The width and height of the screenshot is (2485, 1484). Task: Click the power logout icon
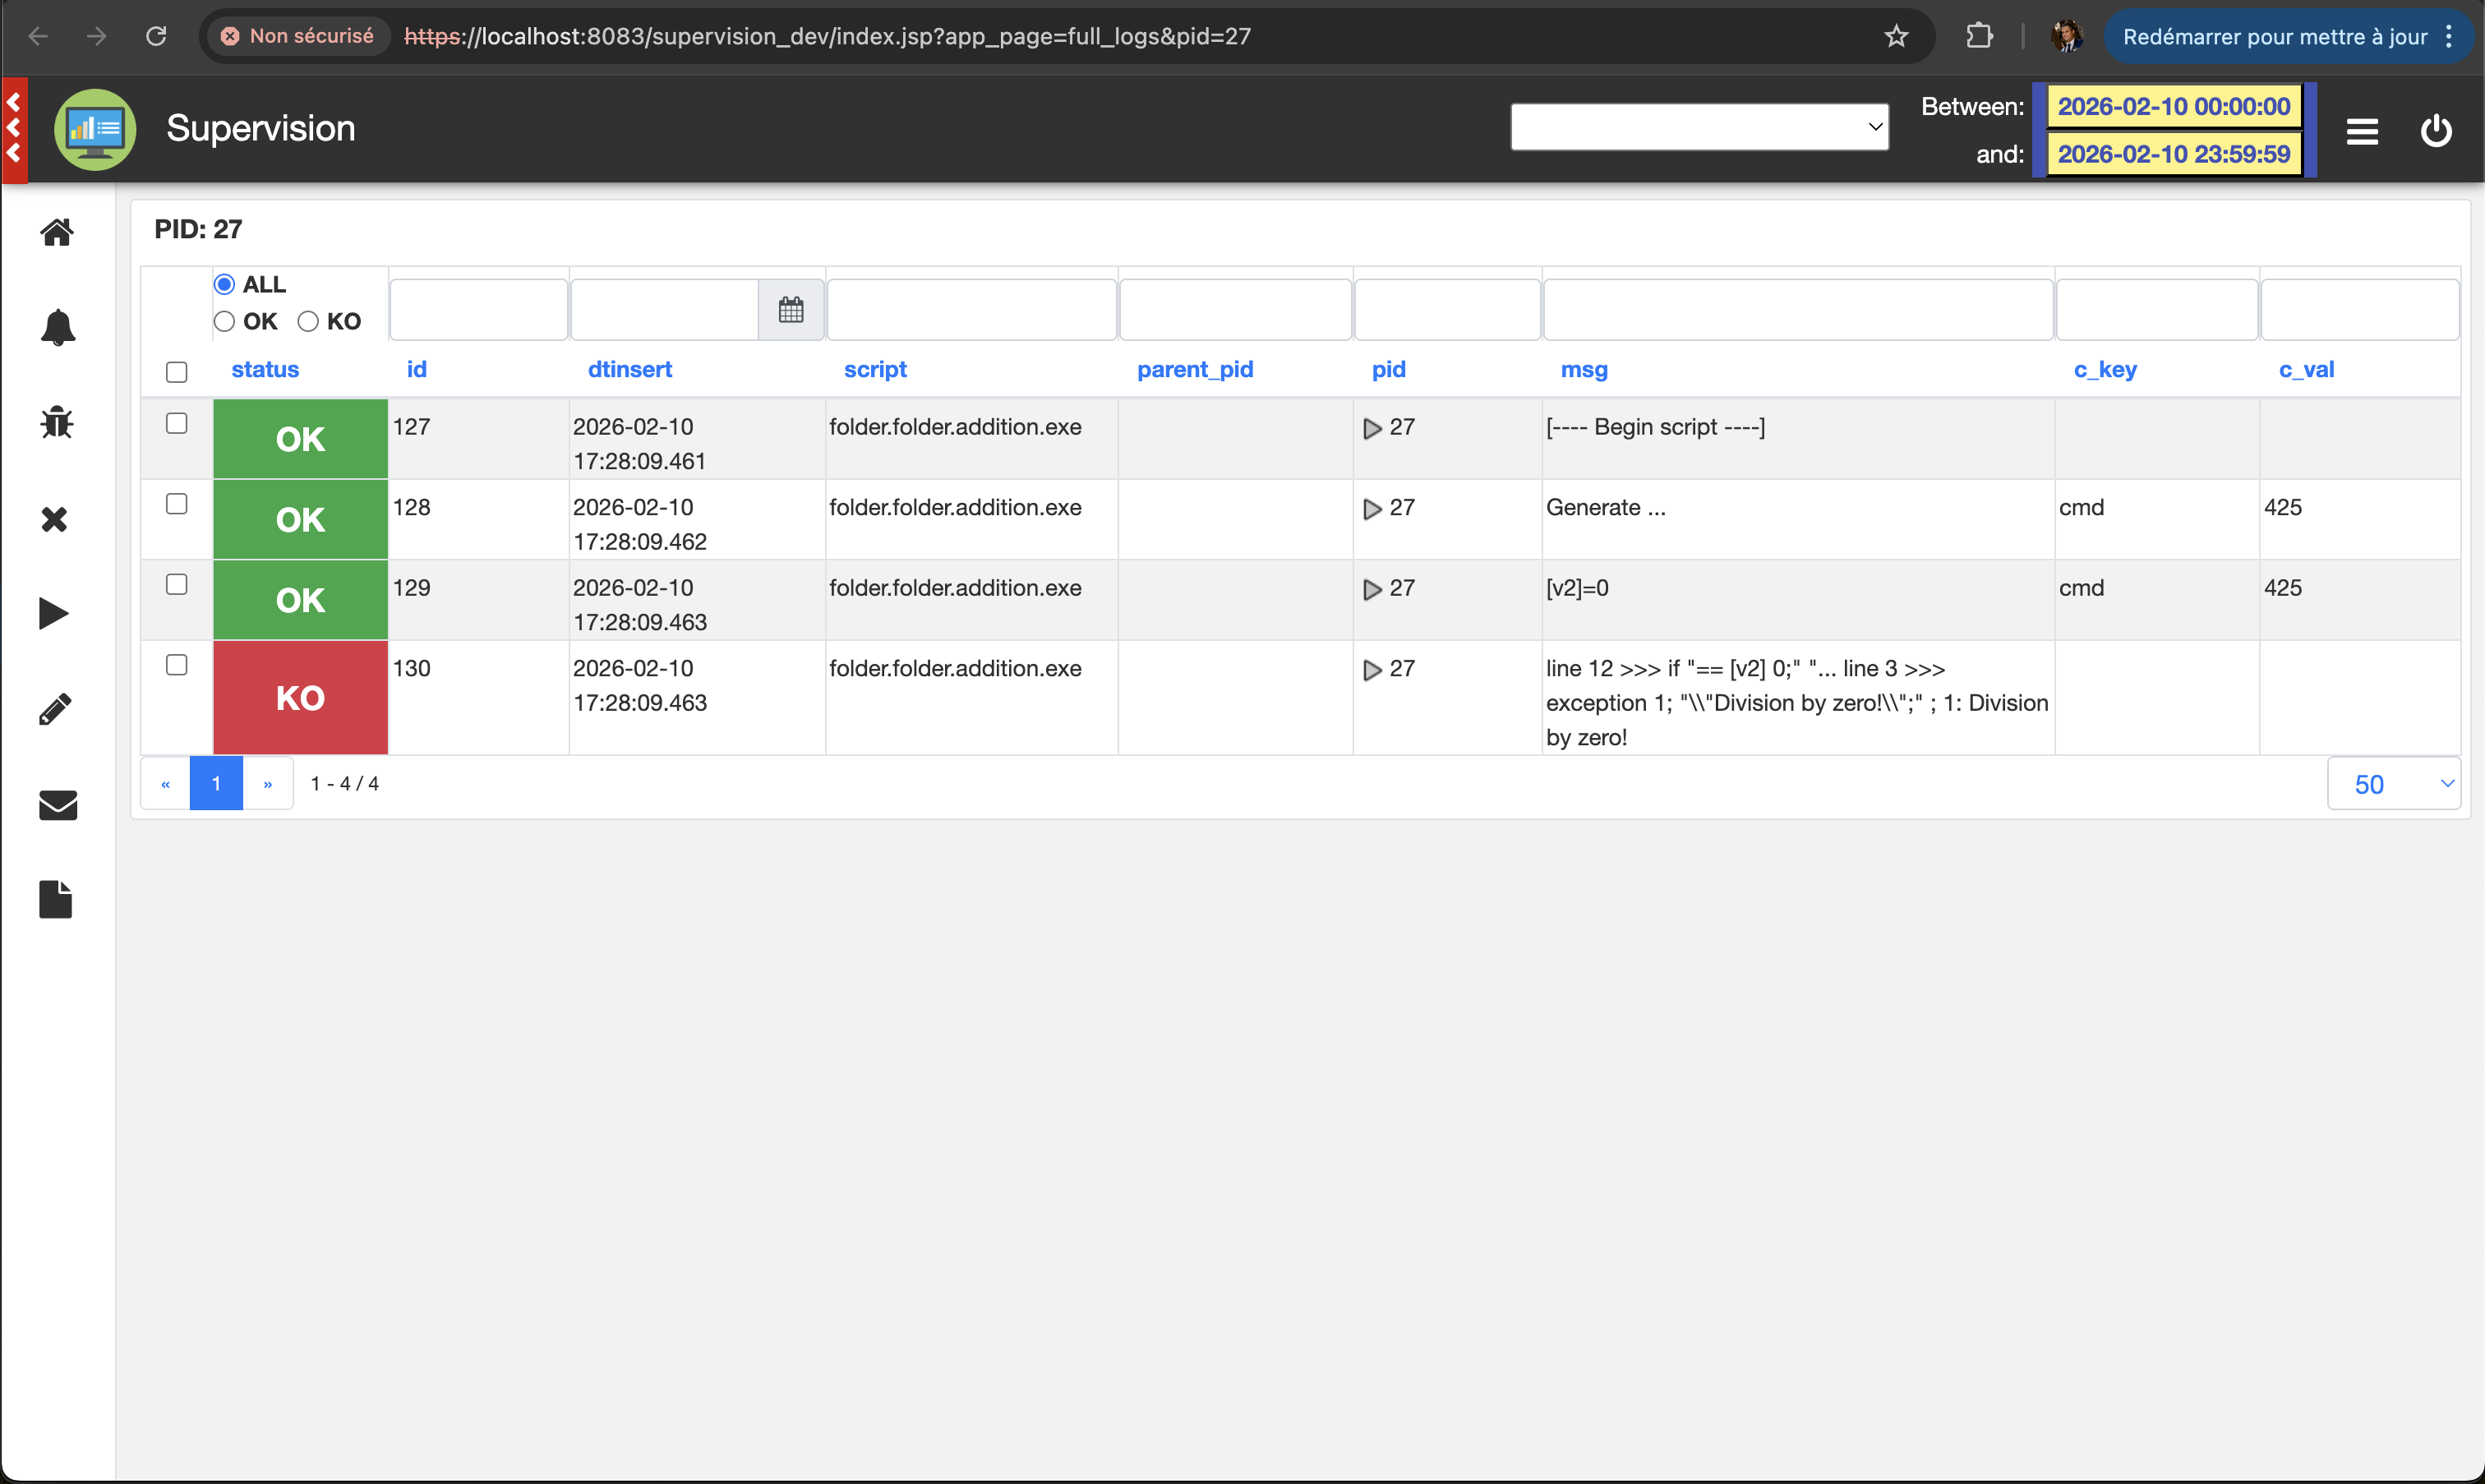(x=2435, y=131)
